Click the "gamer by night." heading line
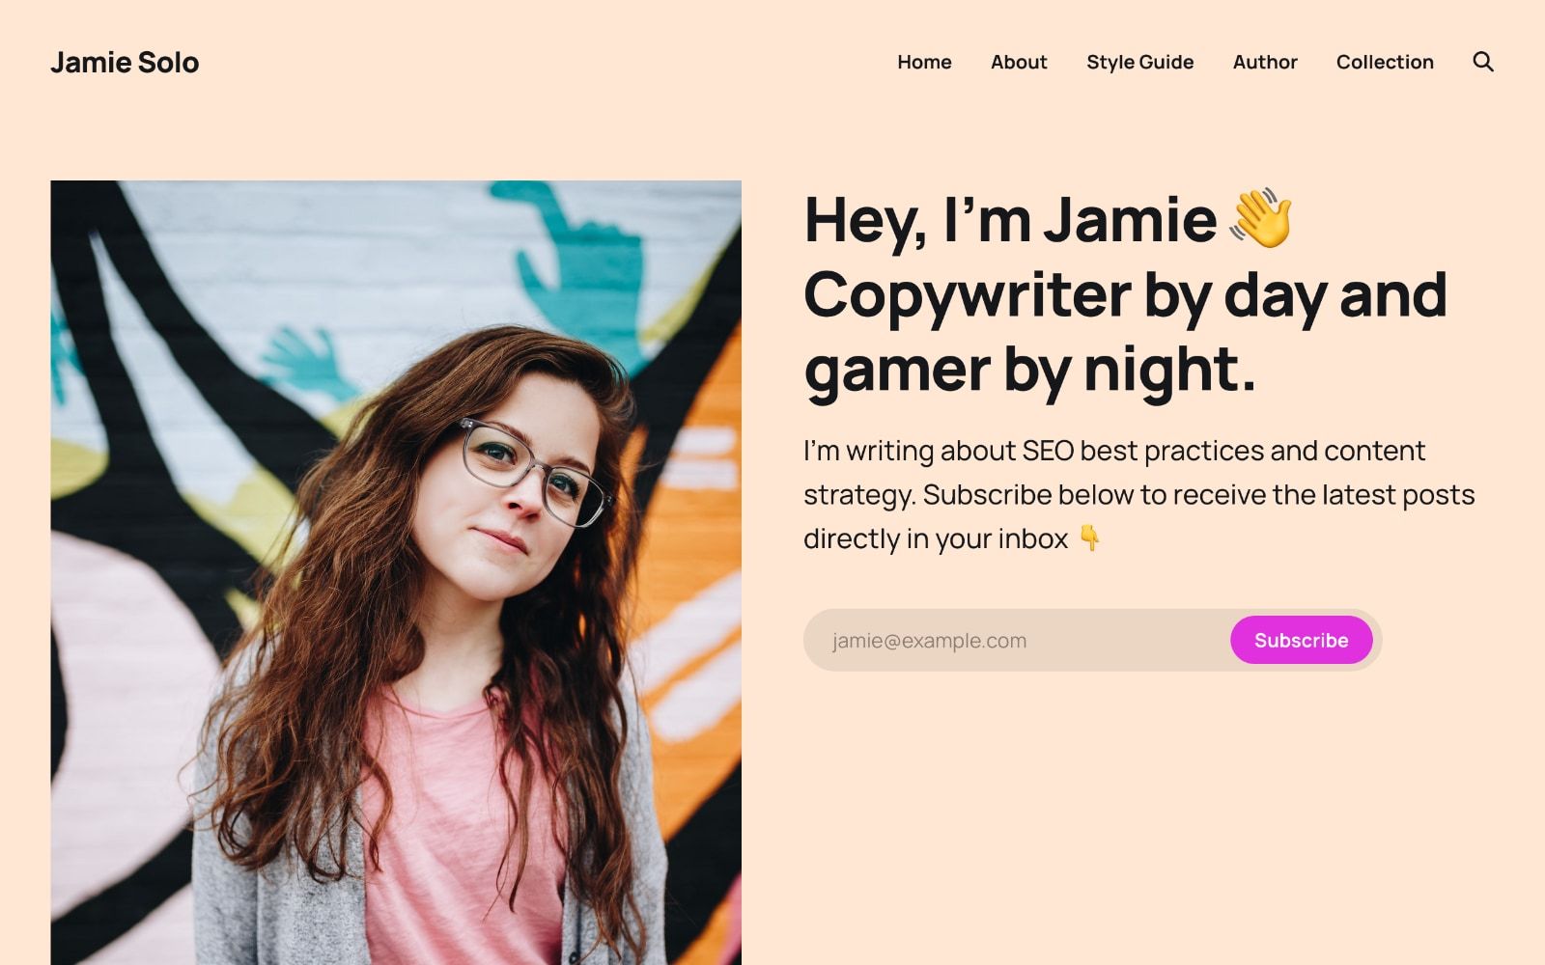1545x965 pixels. (x=1030, y=370)
